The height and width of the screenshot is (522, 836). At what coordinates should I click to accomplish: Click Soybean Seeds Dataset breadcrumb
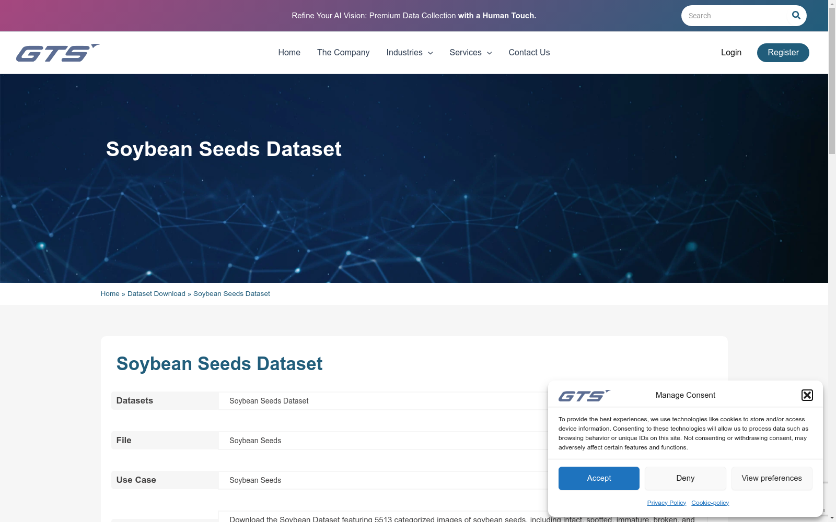[x=231, y=294]
